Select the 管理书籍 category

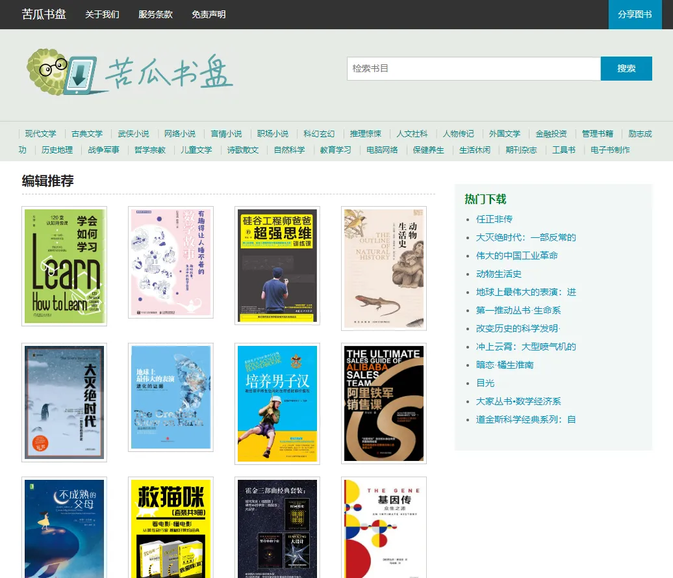click(x=598, y=133)
